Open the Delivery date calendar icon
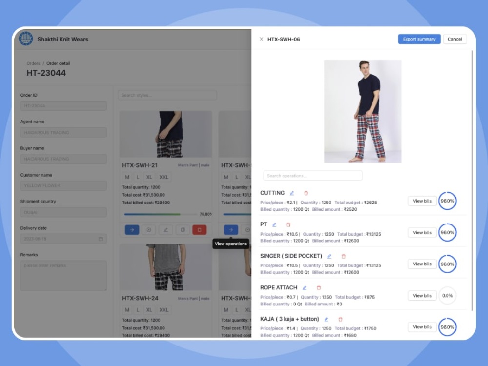Image resolution: width=488 pixels, height=366 pixels. click(x=101, y=239)
